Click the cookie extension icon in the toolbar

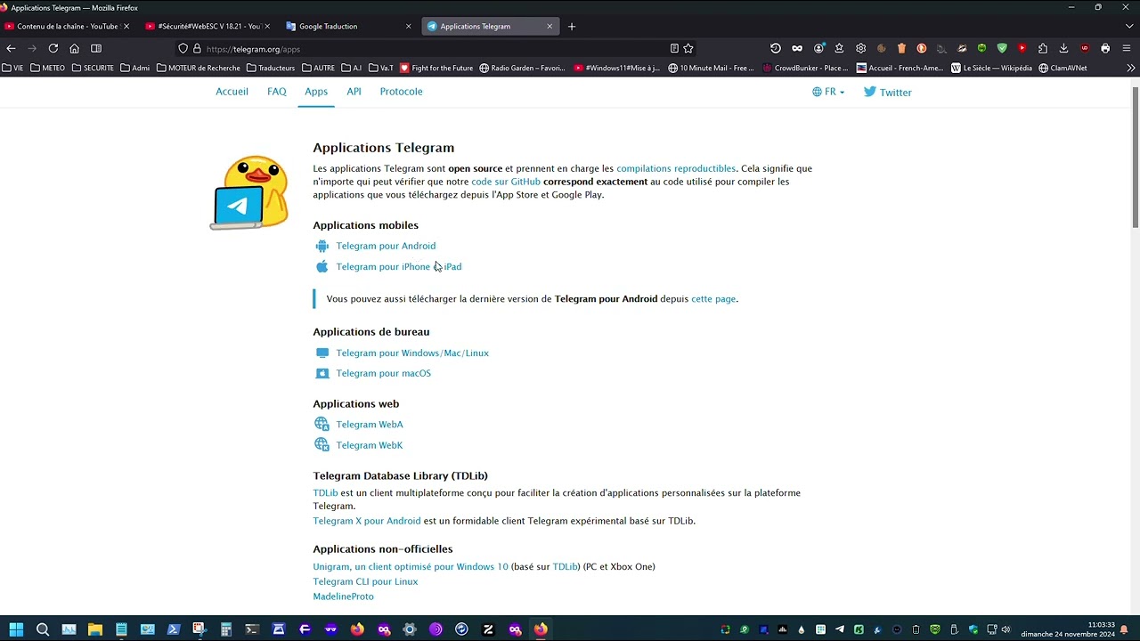[882, 48]
